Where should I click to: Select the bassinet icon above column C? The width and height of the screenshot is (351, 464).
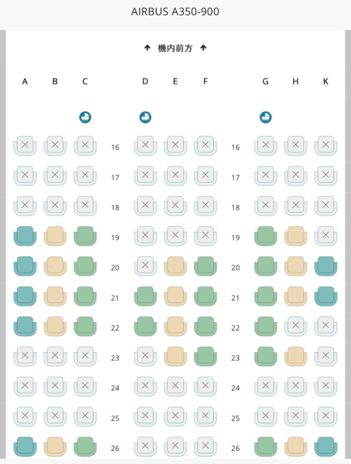pos(85,117)
